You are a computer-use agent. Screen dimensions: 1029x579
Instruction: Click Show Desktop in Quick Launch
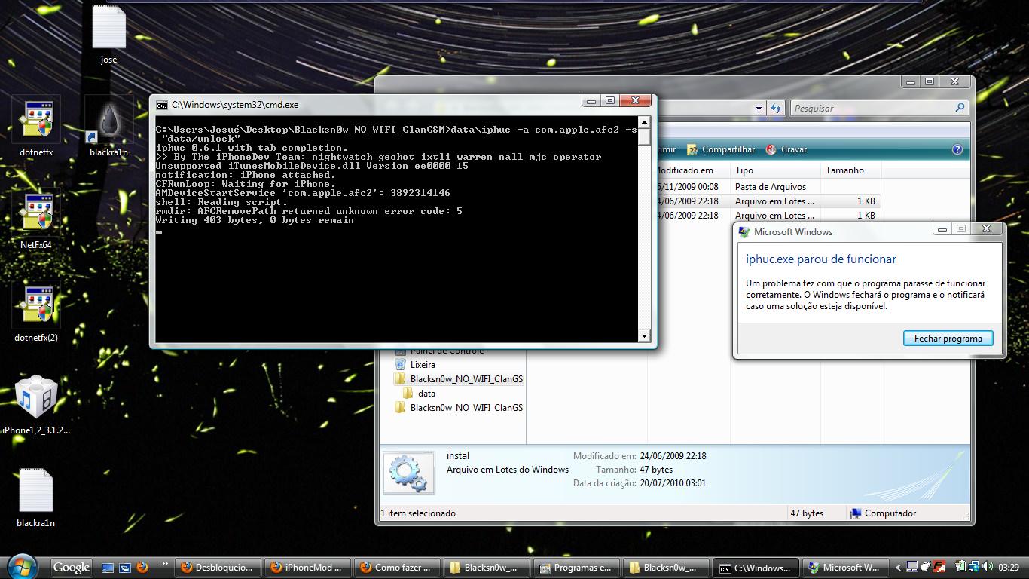[107, 568]
